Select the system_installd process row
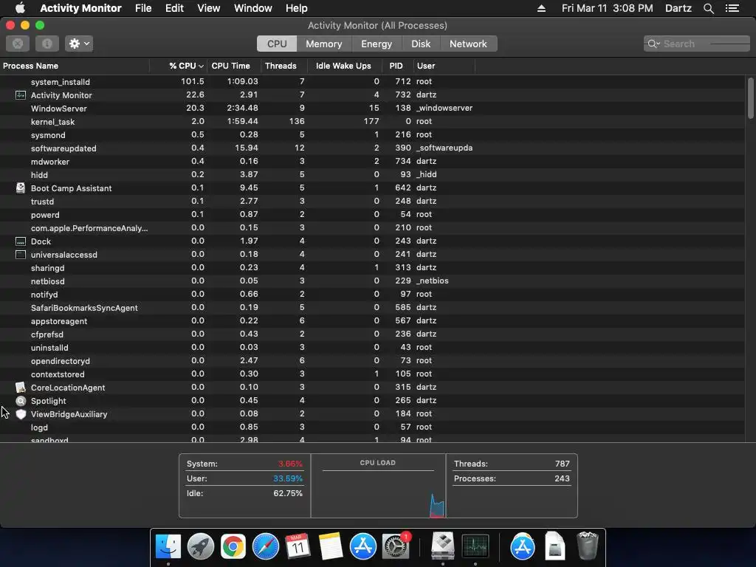This screenshot has width=756, height=567. point(372,81)
